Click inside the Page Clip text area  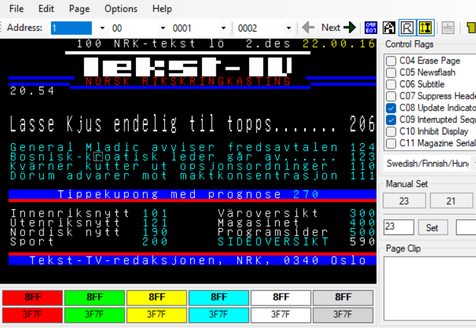click(429, 288)
